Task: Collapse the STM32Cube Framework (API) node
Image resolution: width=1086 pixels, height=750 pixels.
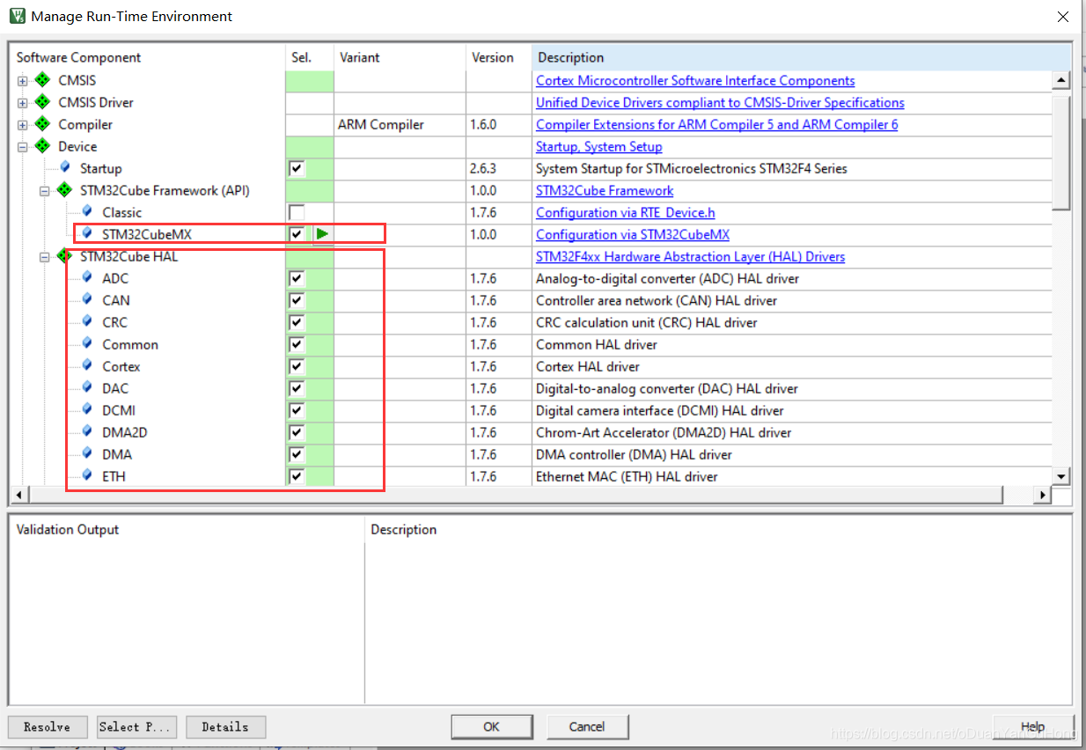Action: coord(44,191)
